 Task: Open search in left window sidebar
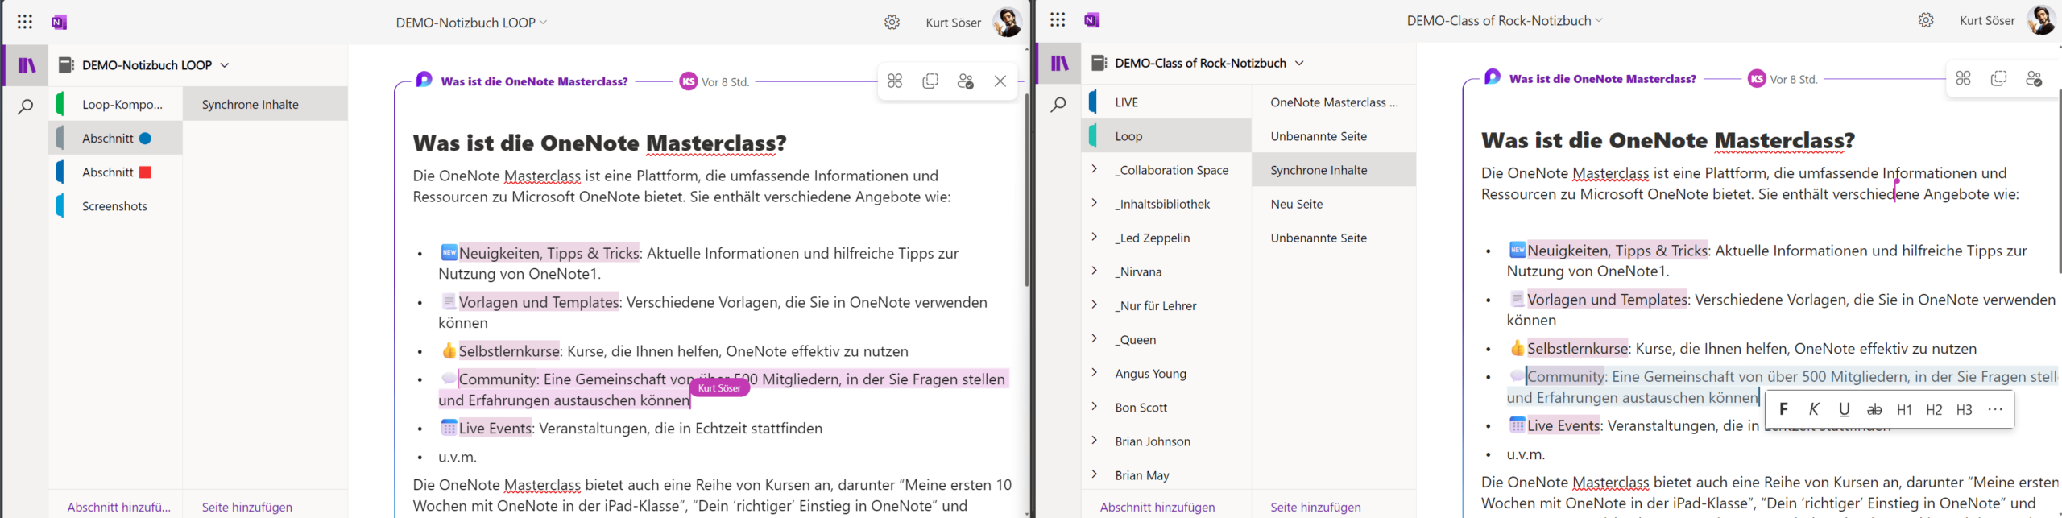(26, 106)
